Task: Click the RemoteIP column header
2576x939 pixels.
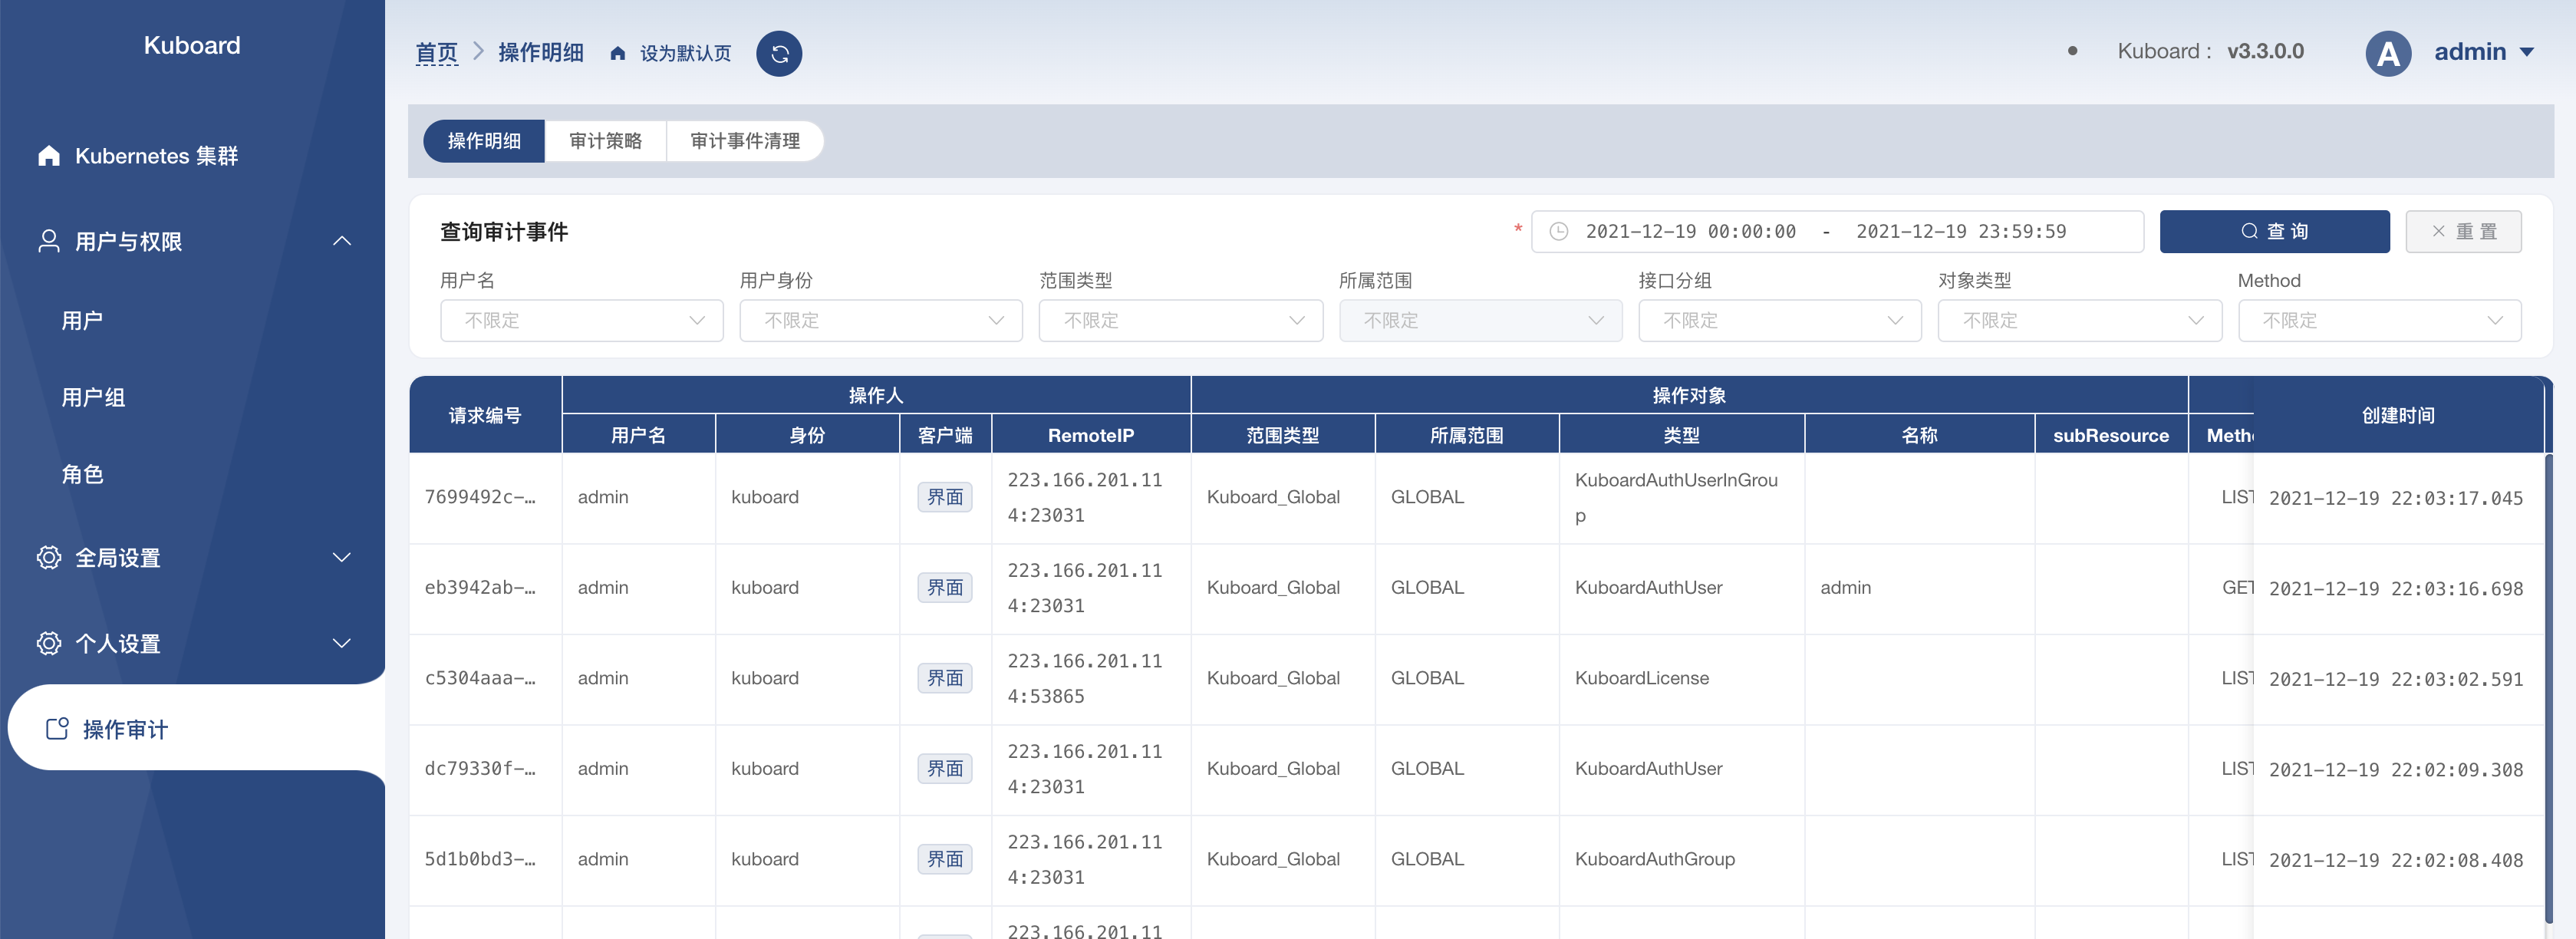Action: 1091,435
